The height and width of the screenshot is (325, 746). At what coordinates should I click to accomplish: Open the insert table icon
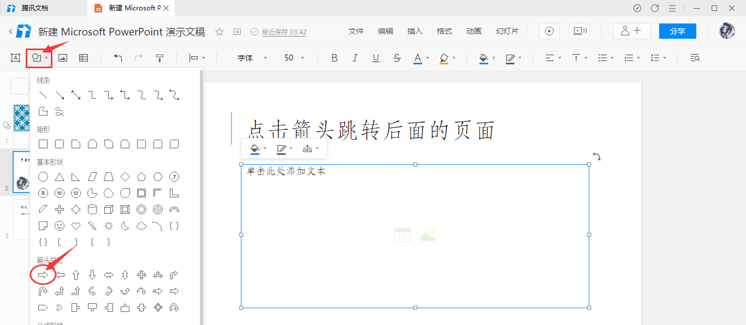click(83, 57)
